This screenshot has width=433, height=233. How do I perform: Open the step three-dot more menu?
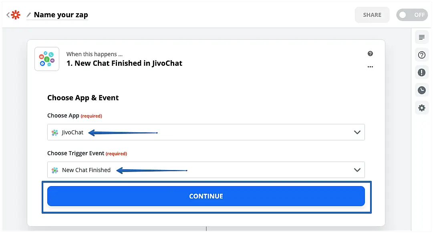pos(370,67)
